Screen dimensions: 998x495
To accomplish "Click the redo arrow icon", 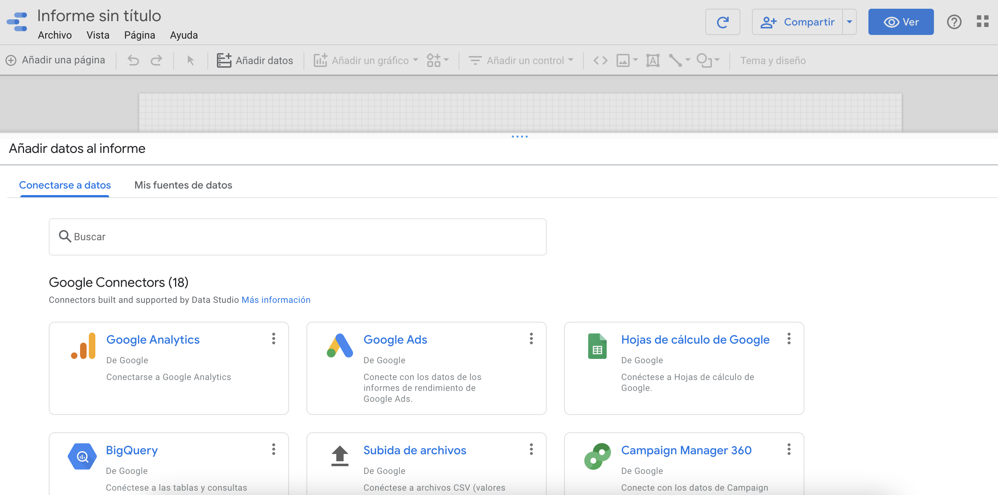I will pyautogui.click(x=157, y=60).
